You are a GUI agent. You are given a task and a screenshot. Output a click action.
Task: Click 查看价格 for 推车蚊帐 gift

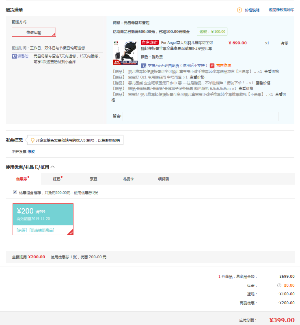click(281, 94)
